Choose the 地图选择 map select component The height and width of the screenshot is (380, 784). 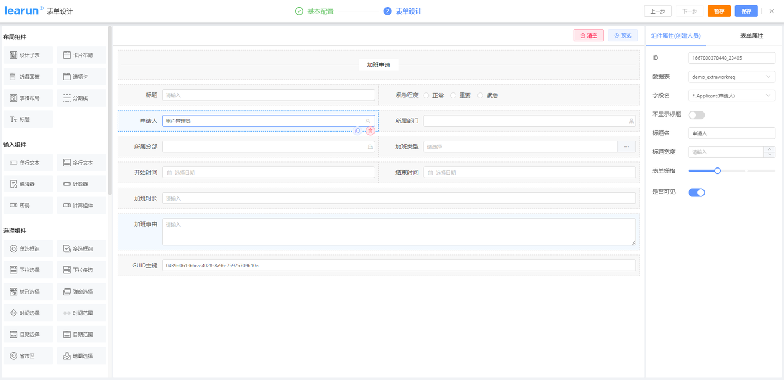(82, 356)
